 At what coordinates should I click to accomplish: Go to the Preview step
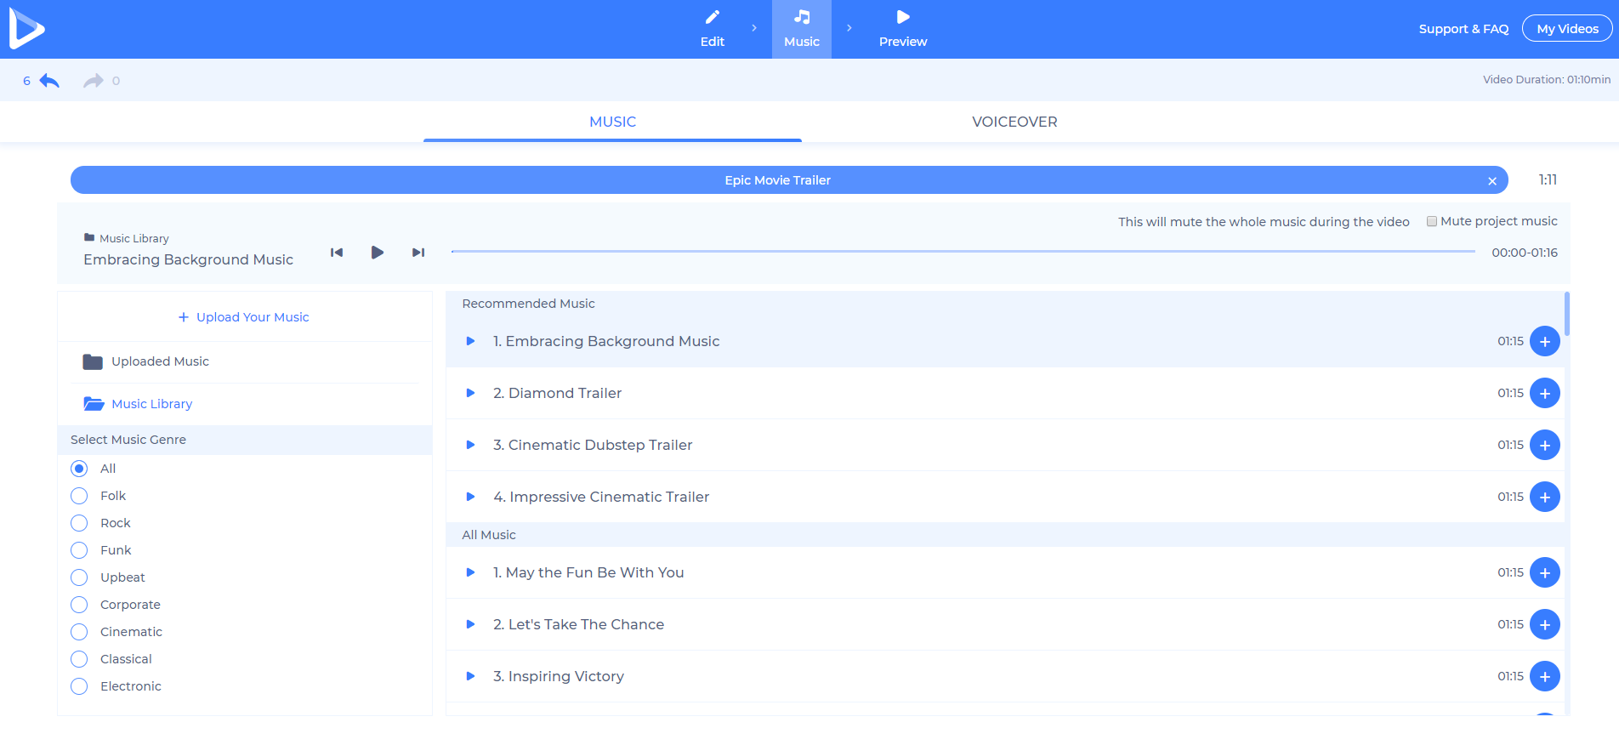pos(902,29)
